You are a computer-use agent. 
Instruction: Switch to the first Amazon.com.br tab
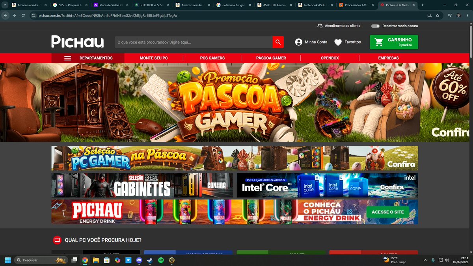(28, 5)
